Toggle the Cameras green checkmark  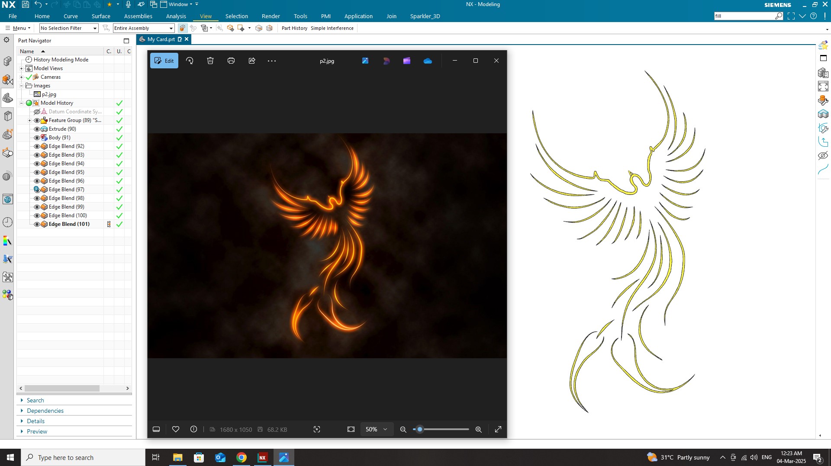click(29, 77)
